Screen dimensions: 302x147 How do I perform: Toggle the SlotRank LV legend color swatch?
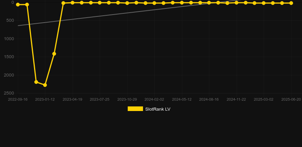click(x=135, y=109)
